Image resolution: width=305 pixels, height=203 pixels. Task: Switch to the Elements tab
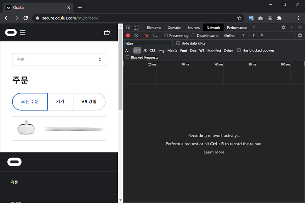(x=154, y=28)
